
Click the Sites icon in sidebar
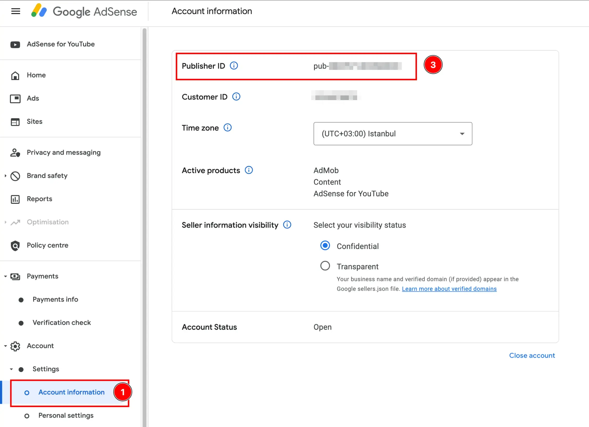(x=15, y=122)
